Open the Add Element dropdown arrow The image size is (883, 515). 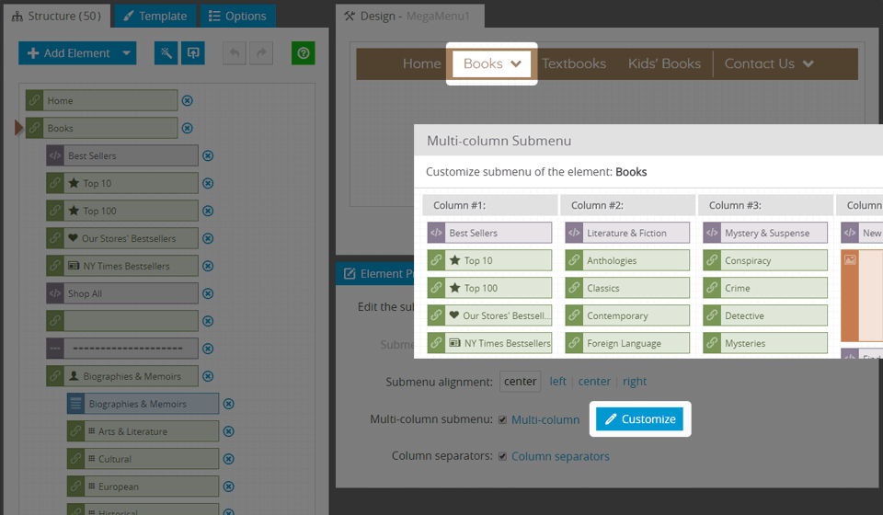126,53
